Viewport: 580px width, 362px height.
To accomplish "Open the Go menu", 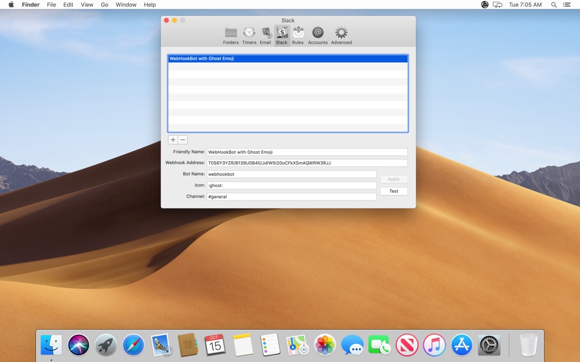I will (104, 4).
